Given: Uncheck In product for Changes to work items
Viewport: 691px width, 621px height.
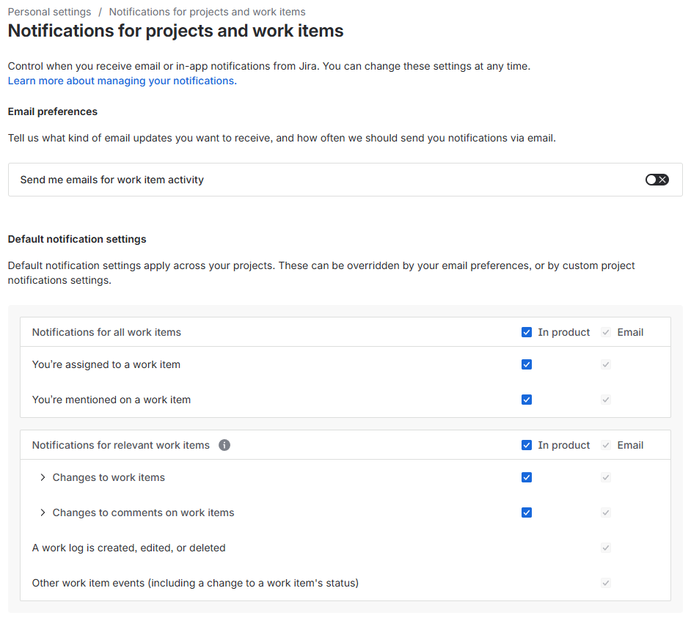Looking at the screenshot, I should (x=527, y=477).
